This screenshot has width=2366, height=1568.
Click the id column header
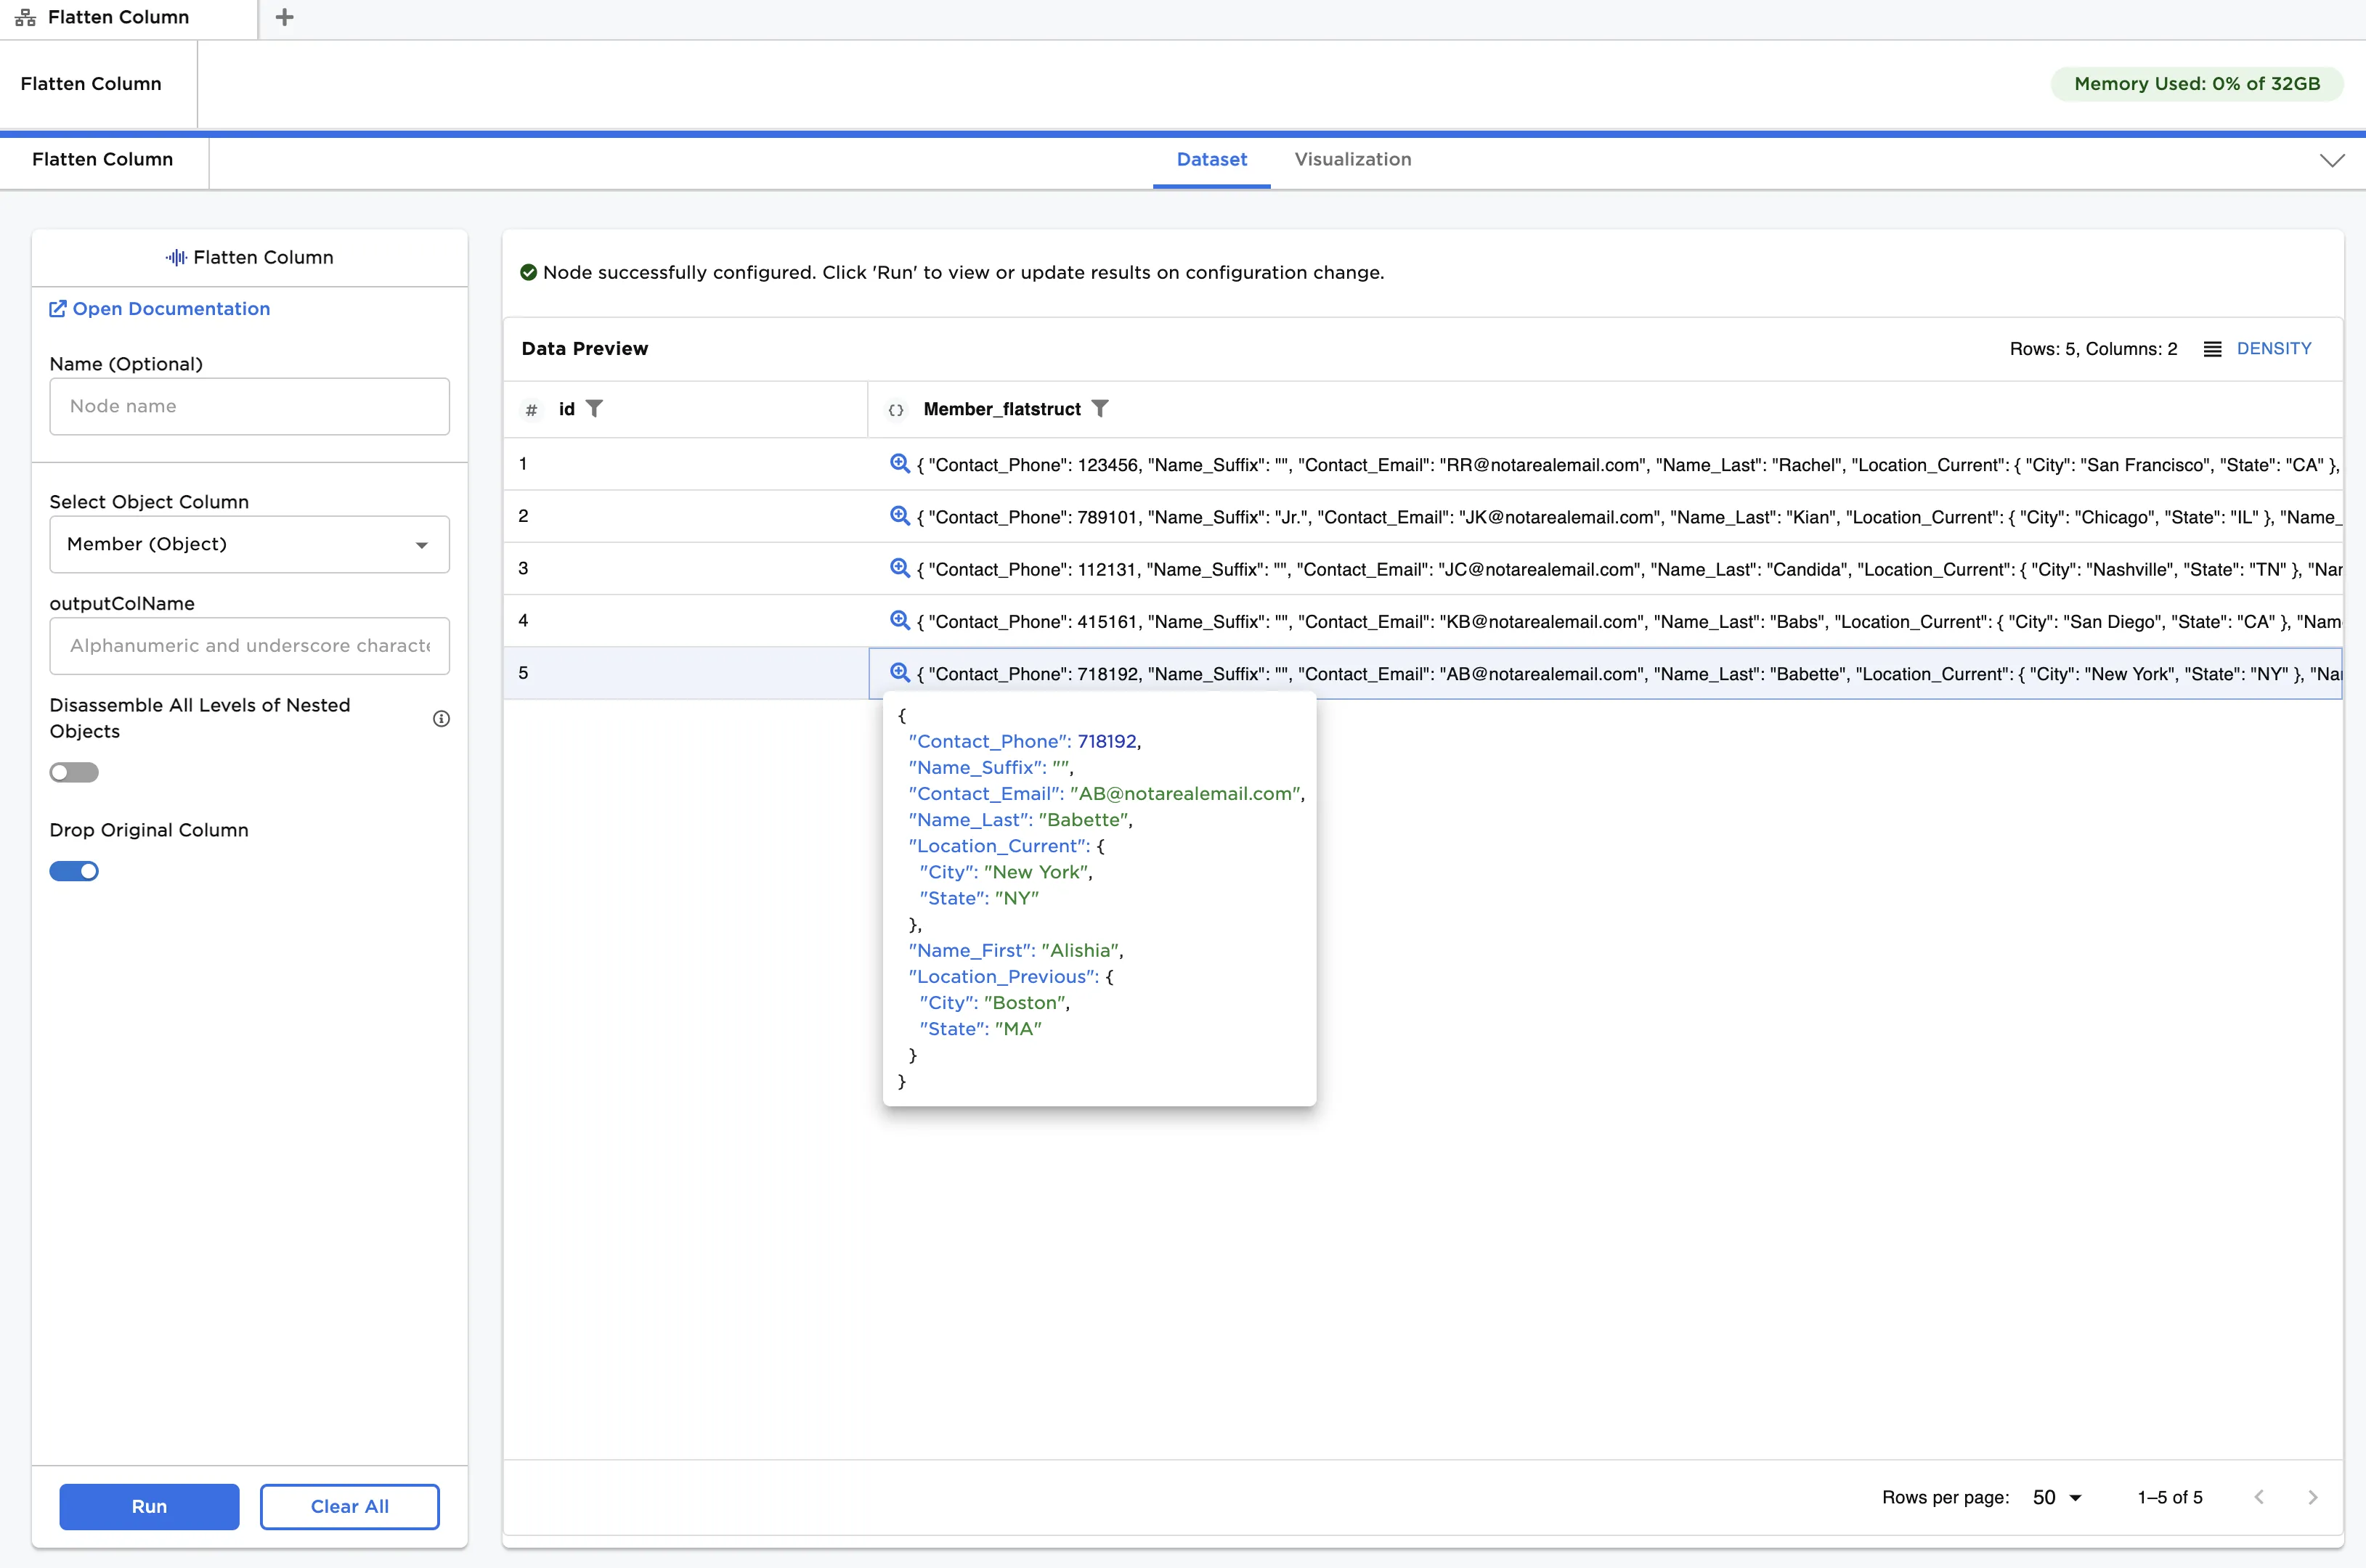[686, 409]
